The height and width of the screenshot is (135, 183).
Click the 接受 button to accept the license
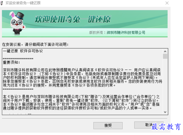108,126
